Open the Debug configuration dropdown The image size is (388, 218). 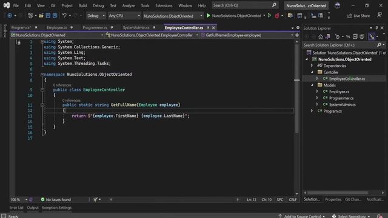click(96, 16)
